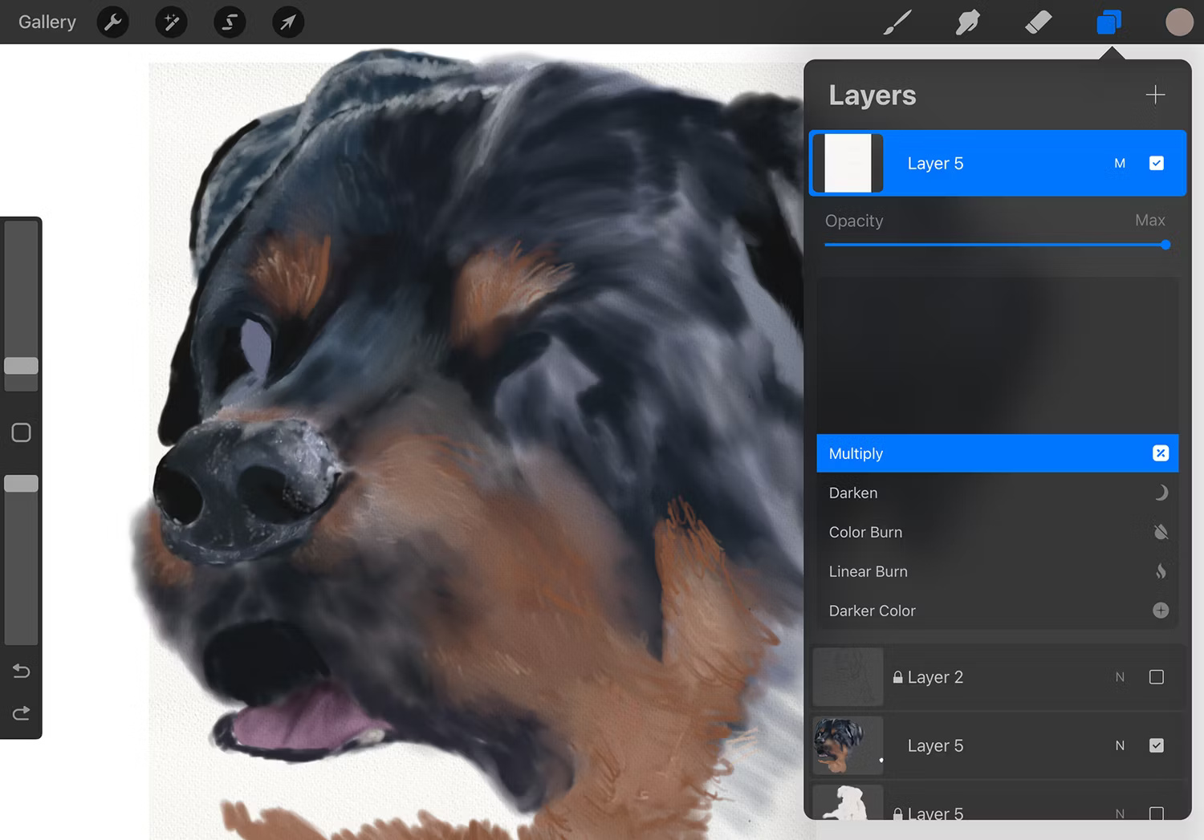Open the Layers panel icon
This screenshot has width=1204, height=840.
(x=1108, y=22)
